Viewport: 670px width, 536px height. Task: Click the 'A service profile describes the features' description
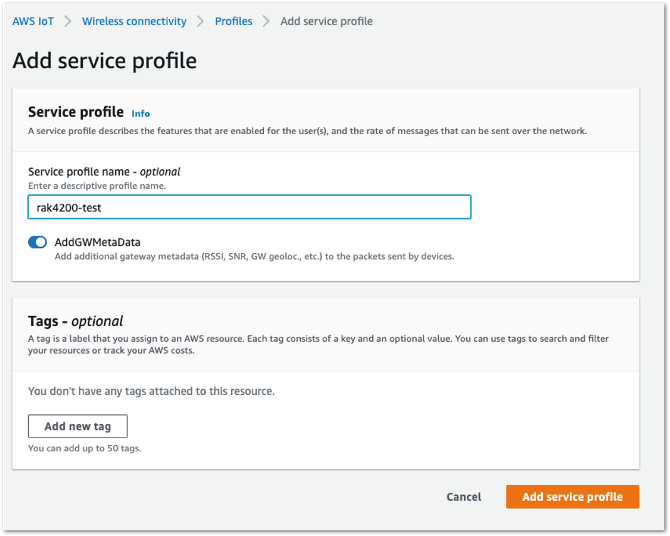coord(307,131)
